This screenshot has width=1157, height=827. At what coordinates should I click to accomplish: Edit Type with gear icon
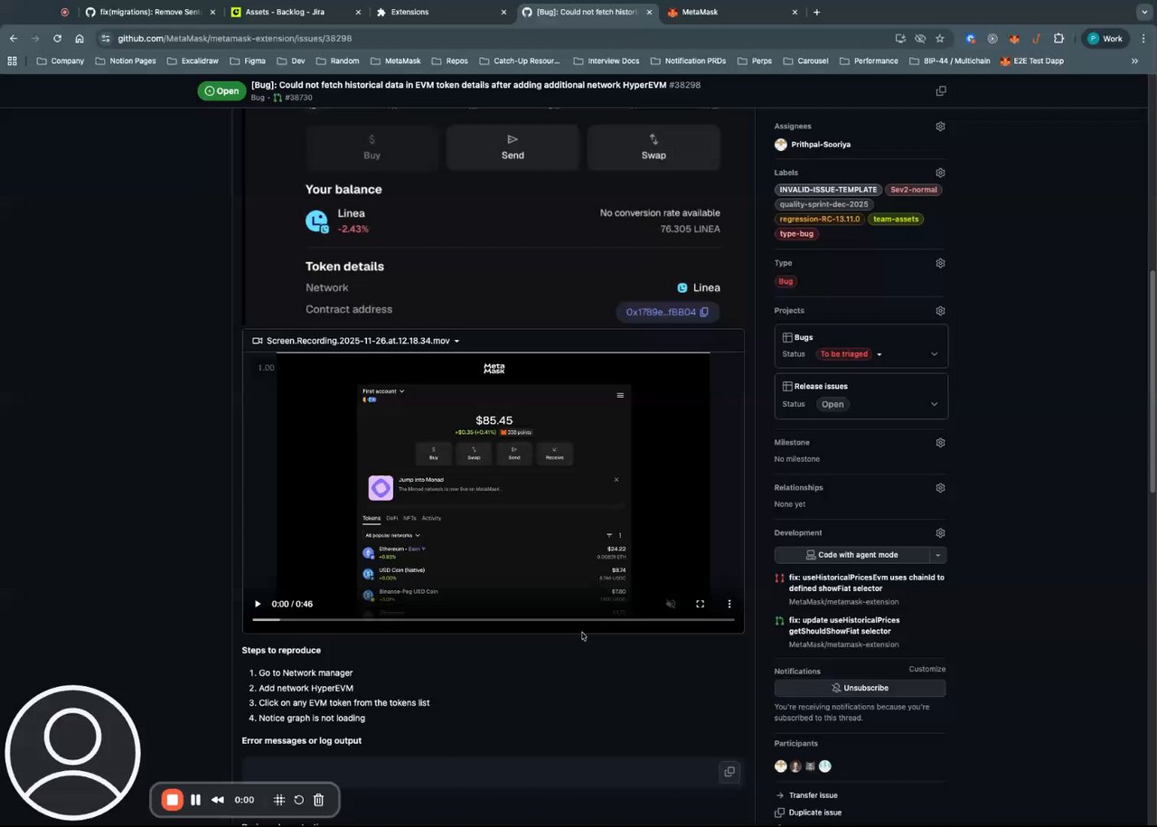point(940,263)
